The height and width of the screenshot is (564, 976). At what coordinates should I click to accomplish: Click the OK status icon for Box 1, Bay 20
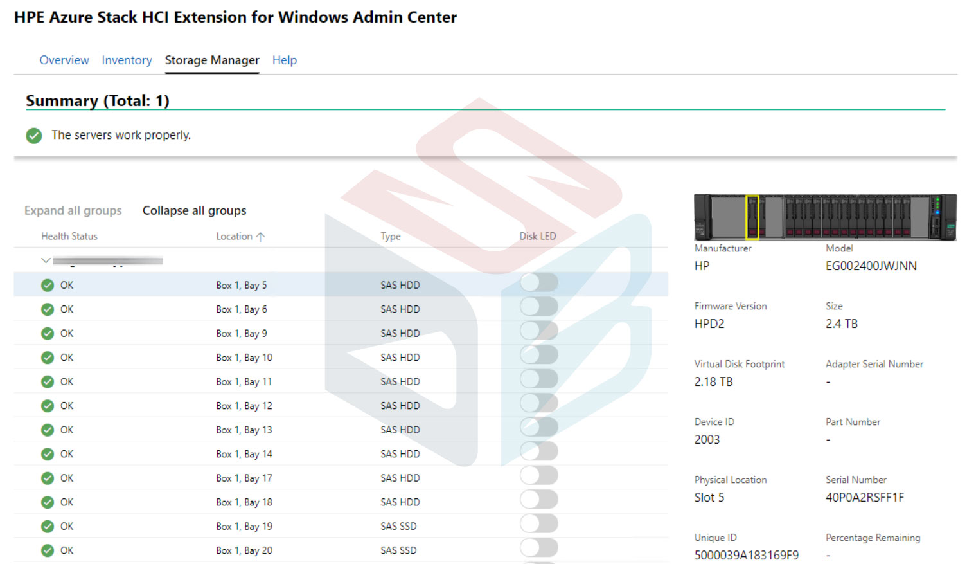pos(48,550)
